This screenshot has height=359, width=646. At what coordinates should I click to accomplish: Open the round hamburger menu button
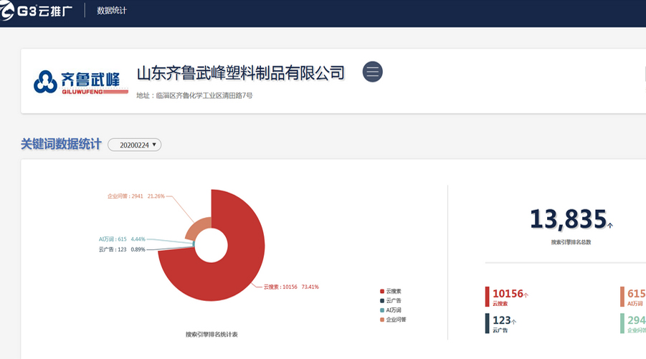coord(372,72)
